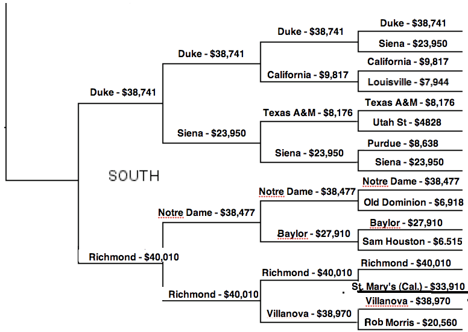Click Duke - $38,741 first-round entry

(413, 23)
